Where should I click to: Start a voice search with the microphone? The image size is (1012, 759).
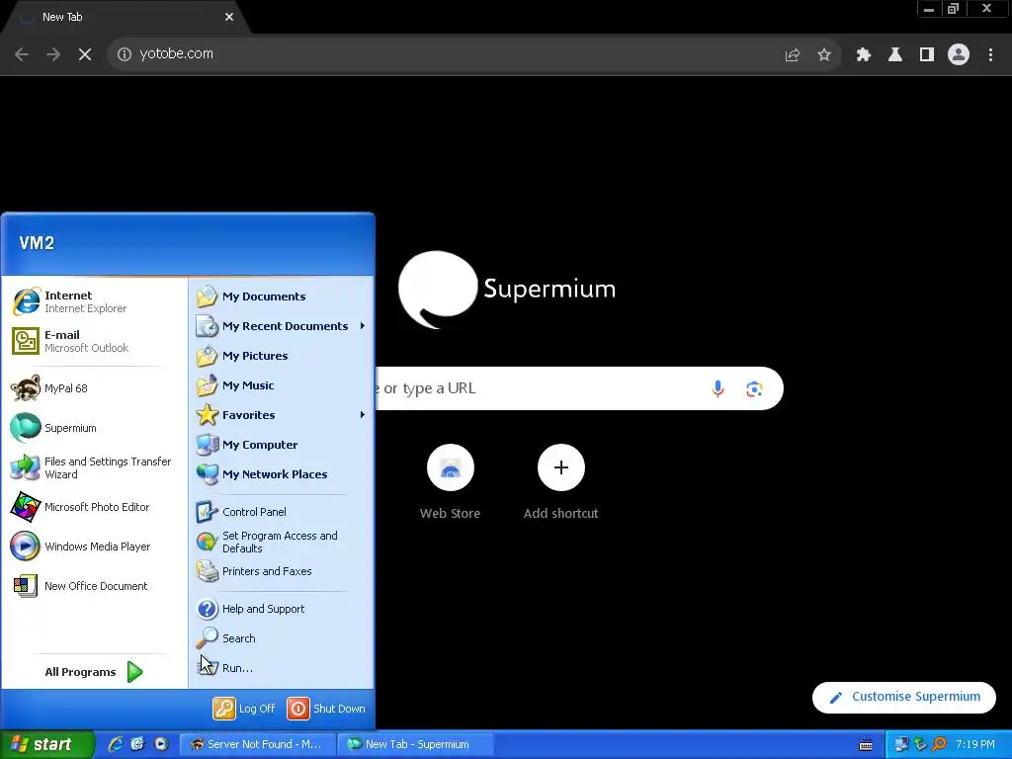[717, 388]
